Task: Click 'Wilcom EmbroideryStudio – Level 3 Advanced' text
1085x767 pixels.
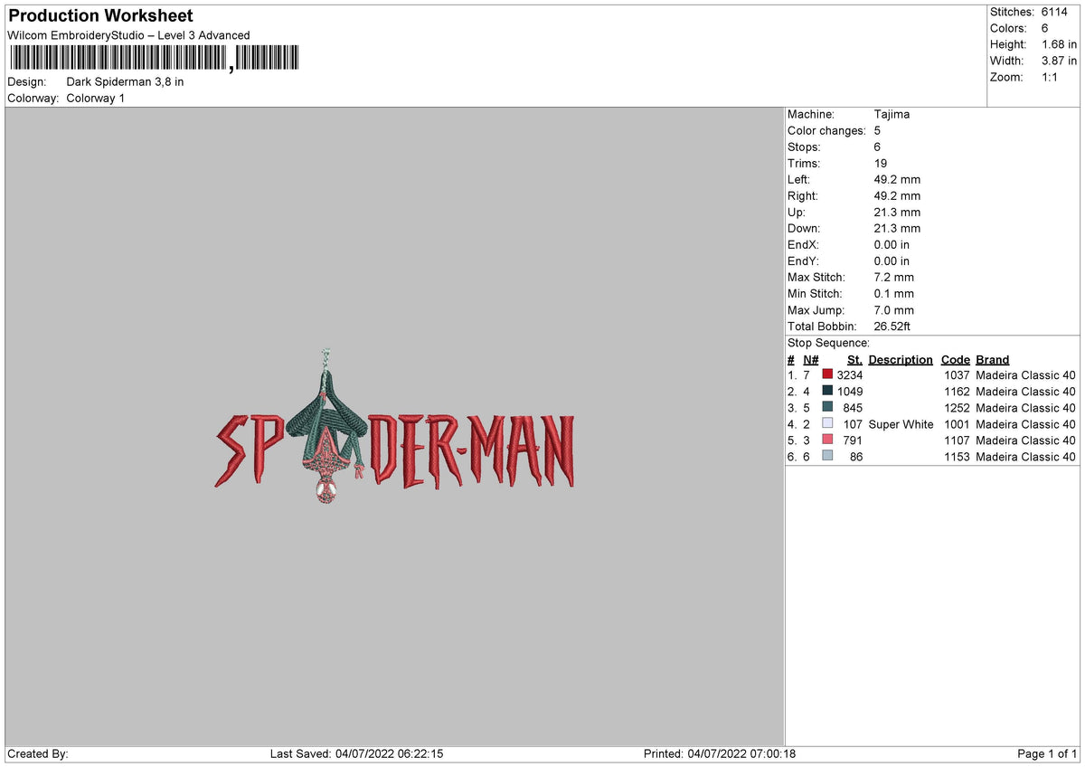Action: [x=128, y=35]
